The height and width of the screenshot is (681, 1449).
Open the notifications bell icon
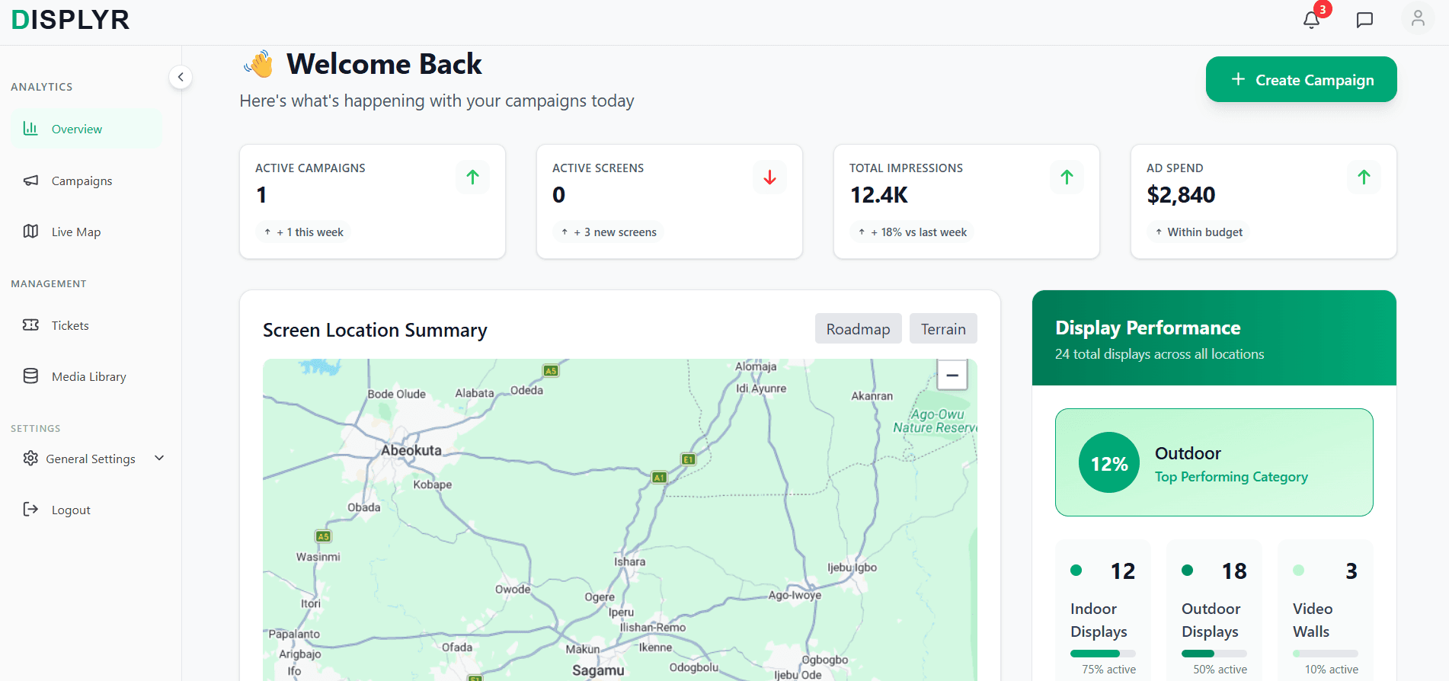tap(1311, 20)
